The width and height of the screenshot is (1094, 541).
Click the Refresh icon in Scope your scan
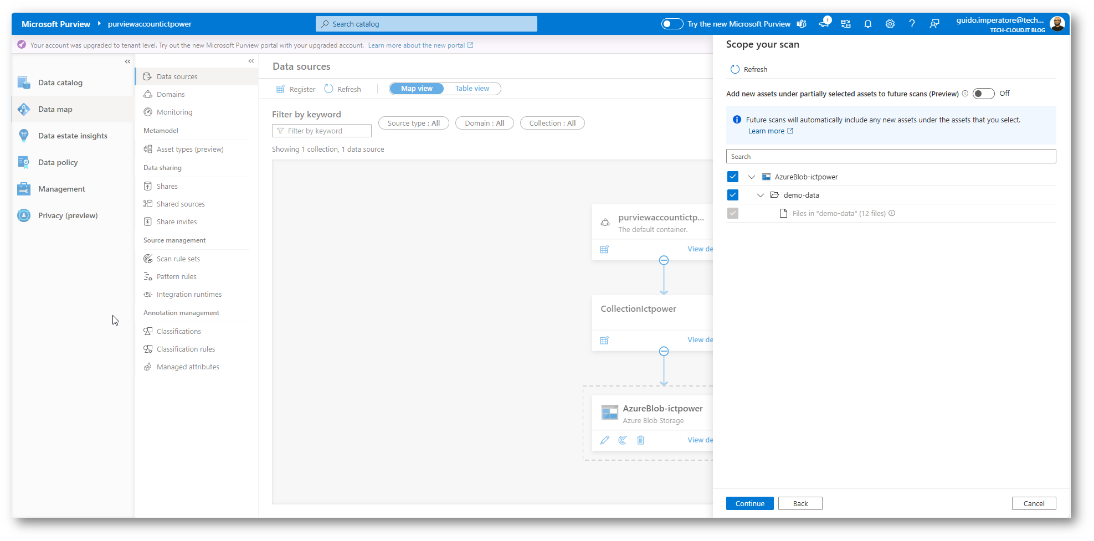(735, 69)
